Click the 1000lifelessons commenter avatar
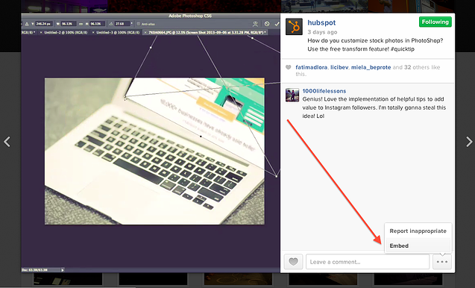This screenshot has width=475, height=288. 292,96
